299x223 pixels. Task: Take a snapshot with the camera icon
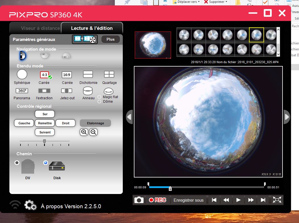pyautogui.click(x=139, y=200)
